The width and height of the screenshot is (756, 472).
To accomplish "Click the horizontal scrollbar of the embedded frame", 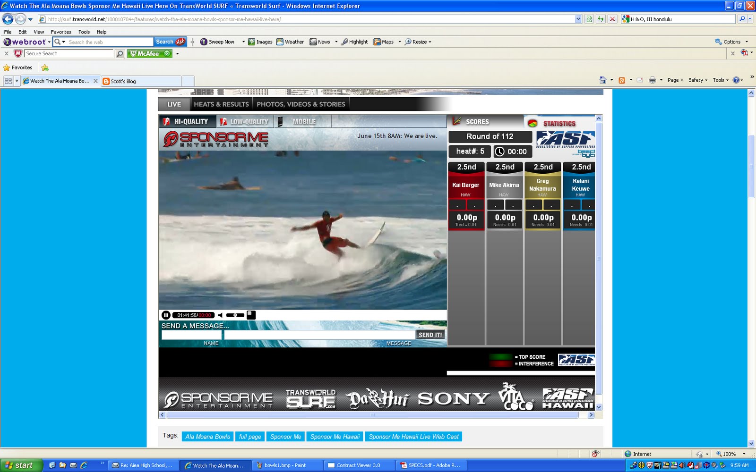I will pos(373,415).
